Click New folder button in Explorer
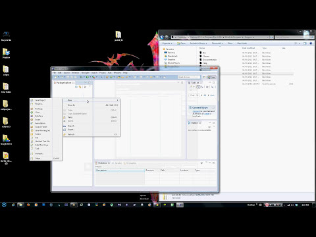Image resolution: width=316 pixels, height=237 pixels. pyautogui.click(x=242, y=43)
